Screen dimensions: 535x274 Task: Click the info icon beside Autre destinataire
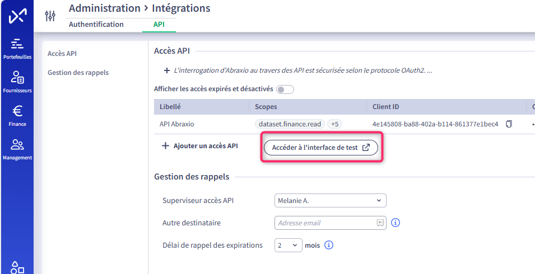point(396,223)
